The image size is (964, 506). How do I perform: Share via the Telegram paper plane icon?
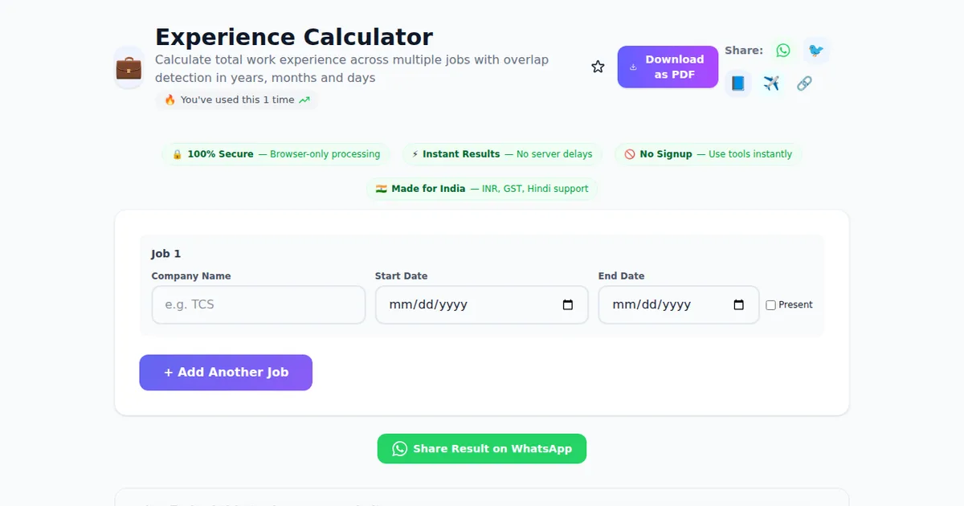tap(771, 84)
